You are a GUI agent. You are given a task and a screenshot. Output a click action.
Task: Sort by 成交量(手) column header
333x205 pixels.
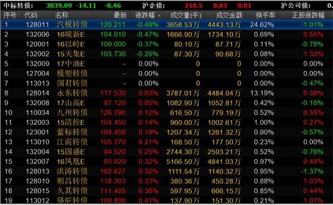(x=185, y=15)
